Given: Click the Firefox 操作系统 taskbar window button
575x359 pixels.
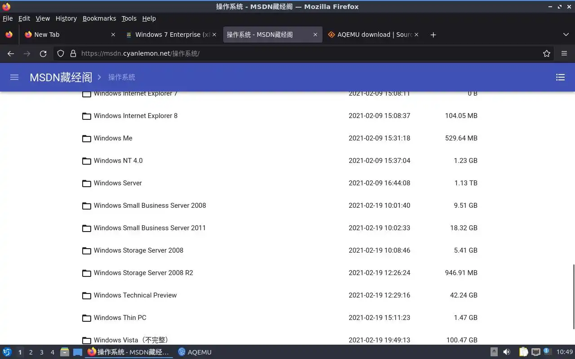Looking at the screenshot, I should [129, 352].
